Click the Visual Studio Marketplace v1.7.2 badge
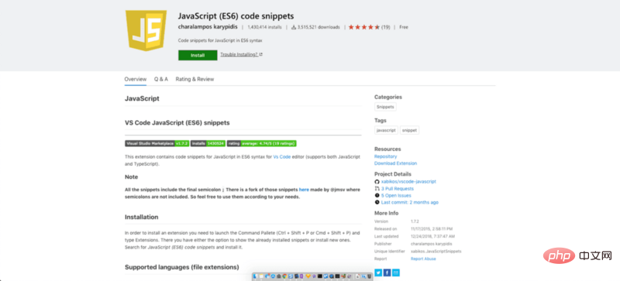 (157, 143)
